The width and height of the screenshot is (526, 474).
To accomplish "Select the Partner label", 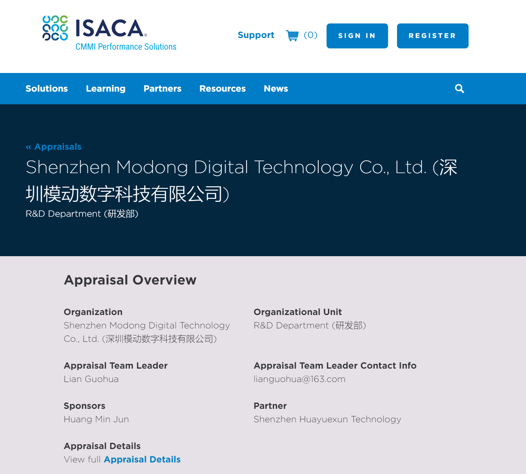I will point(270,406).
